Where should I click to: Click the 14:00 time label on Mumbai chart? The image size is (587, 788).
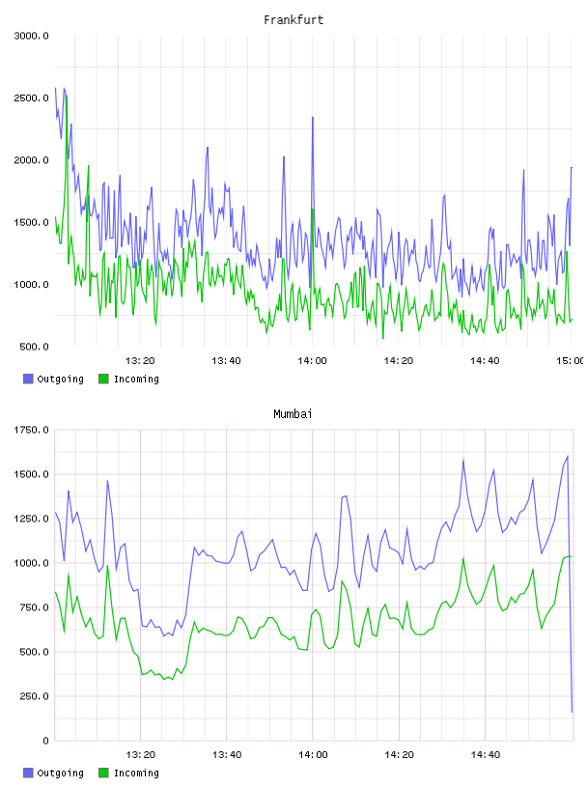(x=313, y=755)
